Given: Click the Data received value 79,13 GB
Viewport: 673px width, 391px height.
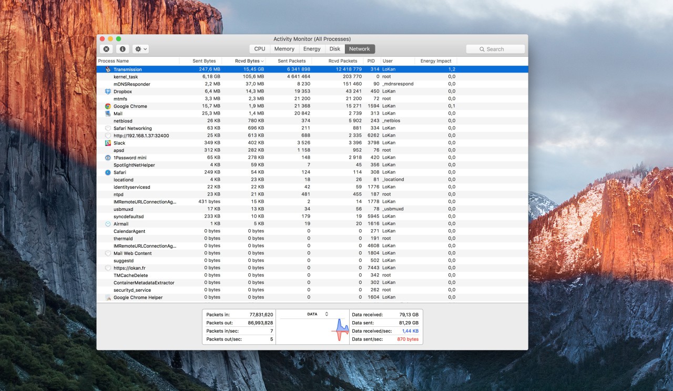Looking at the screenshot, I should click(x=409, y=315).
